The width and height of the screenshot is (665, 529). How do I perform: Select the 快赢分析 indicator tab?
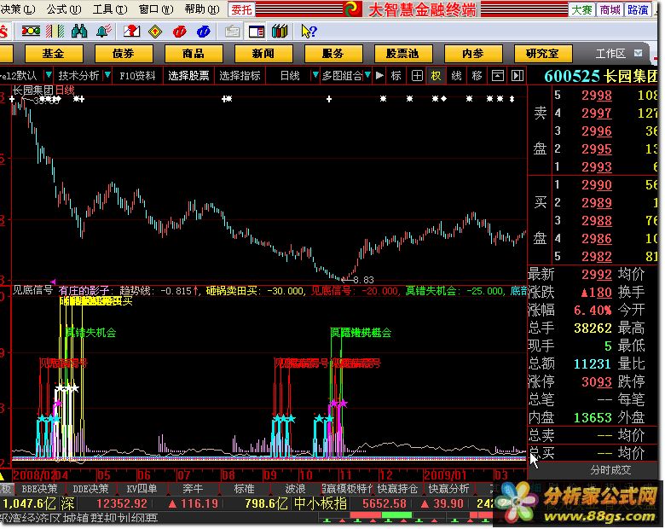pyautogui.click(x=448, y=489)
